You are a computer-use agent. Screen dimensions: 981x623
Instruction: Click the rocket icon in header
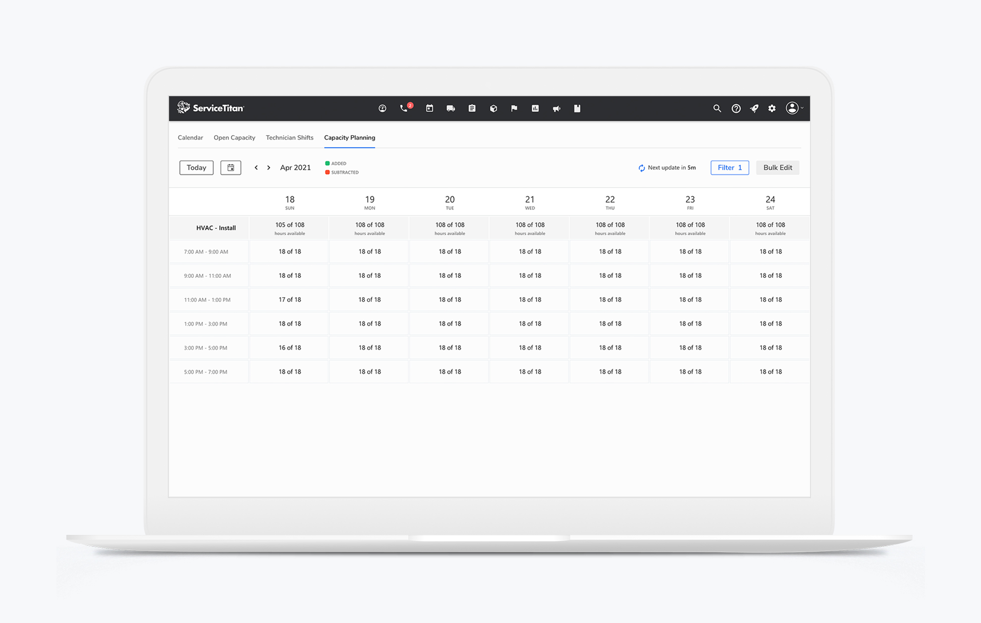pos(754,108)
